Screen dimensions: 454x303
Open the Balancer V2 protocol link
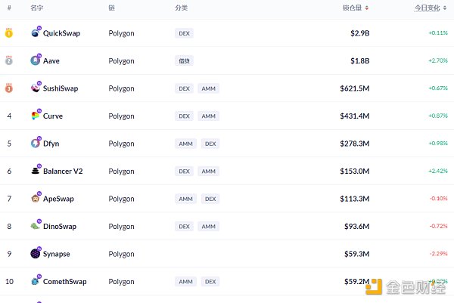63,172
